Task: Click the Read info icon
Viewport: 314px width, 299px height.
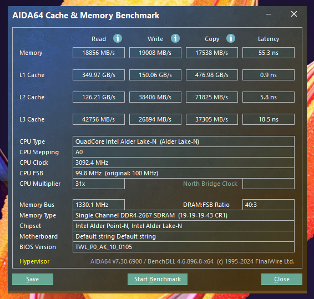Action: pos(118,38)
